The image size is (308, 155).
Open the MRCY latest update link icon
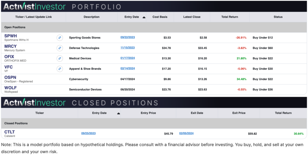click(60, 48)
